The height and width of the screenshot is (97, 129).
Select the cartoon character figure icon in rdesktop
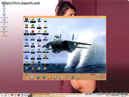[x=39, y=50]
